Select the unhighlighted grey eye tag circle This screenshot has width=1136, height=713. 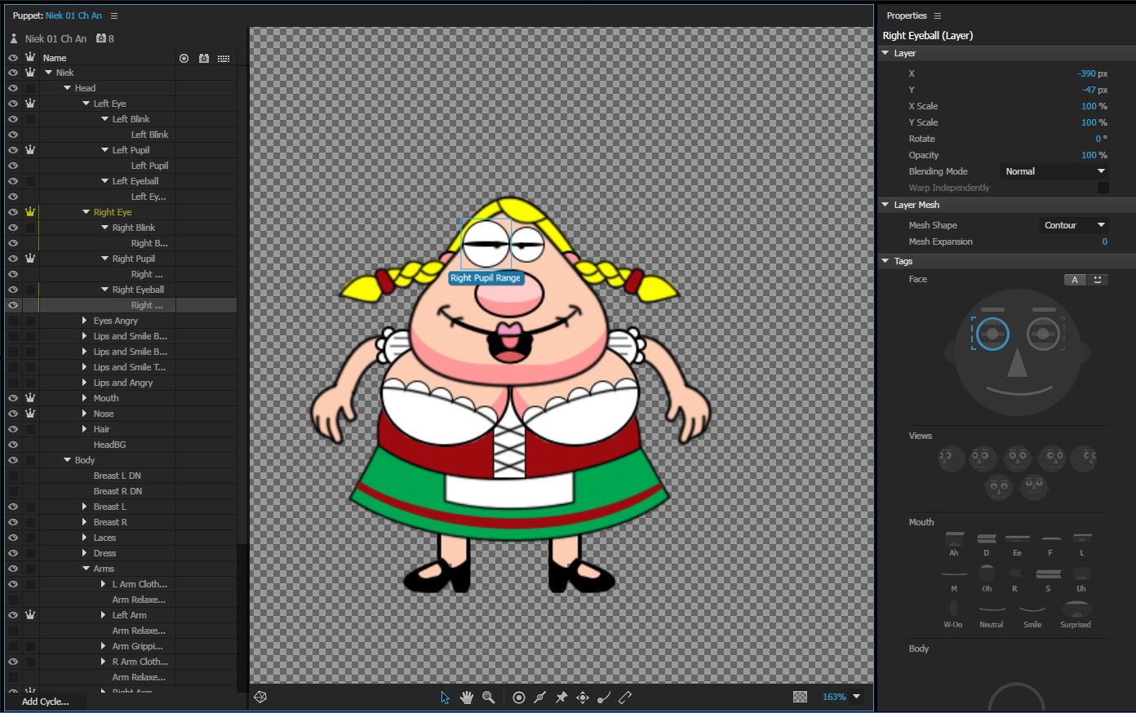point(1043,334)
